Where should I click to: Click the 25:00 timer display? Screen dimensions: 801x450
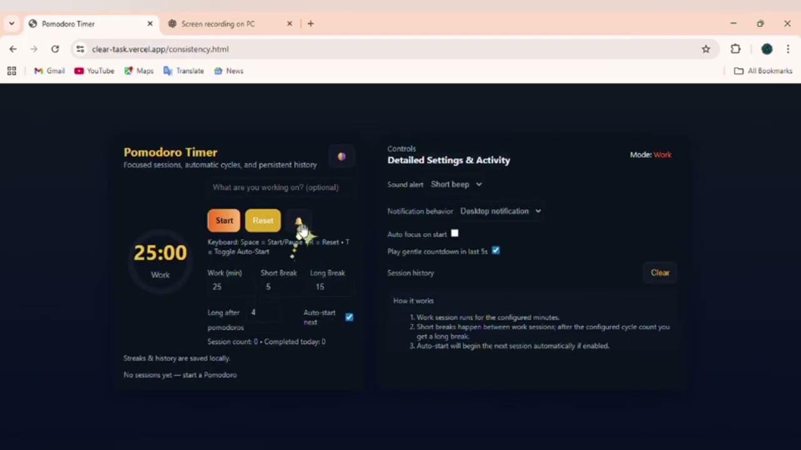click(x=160, y=252)
